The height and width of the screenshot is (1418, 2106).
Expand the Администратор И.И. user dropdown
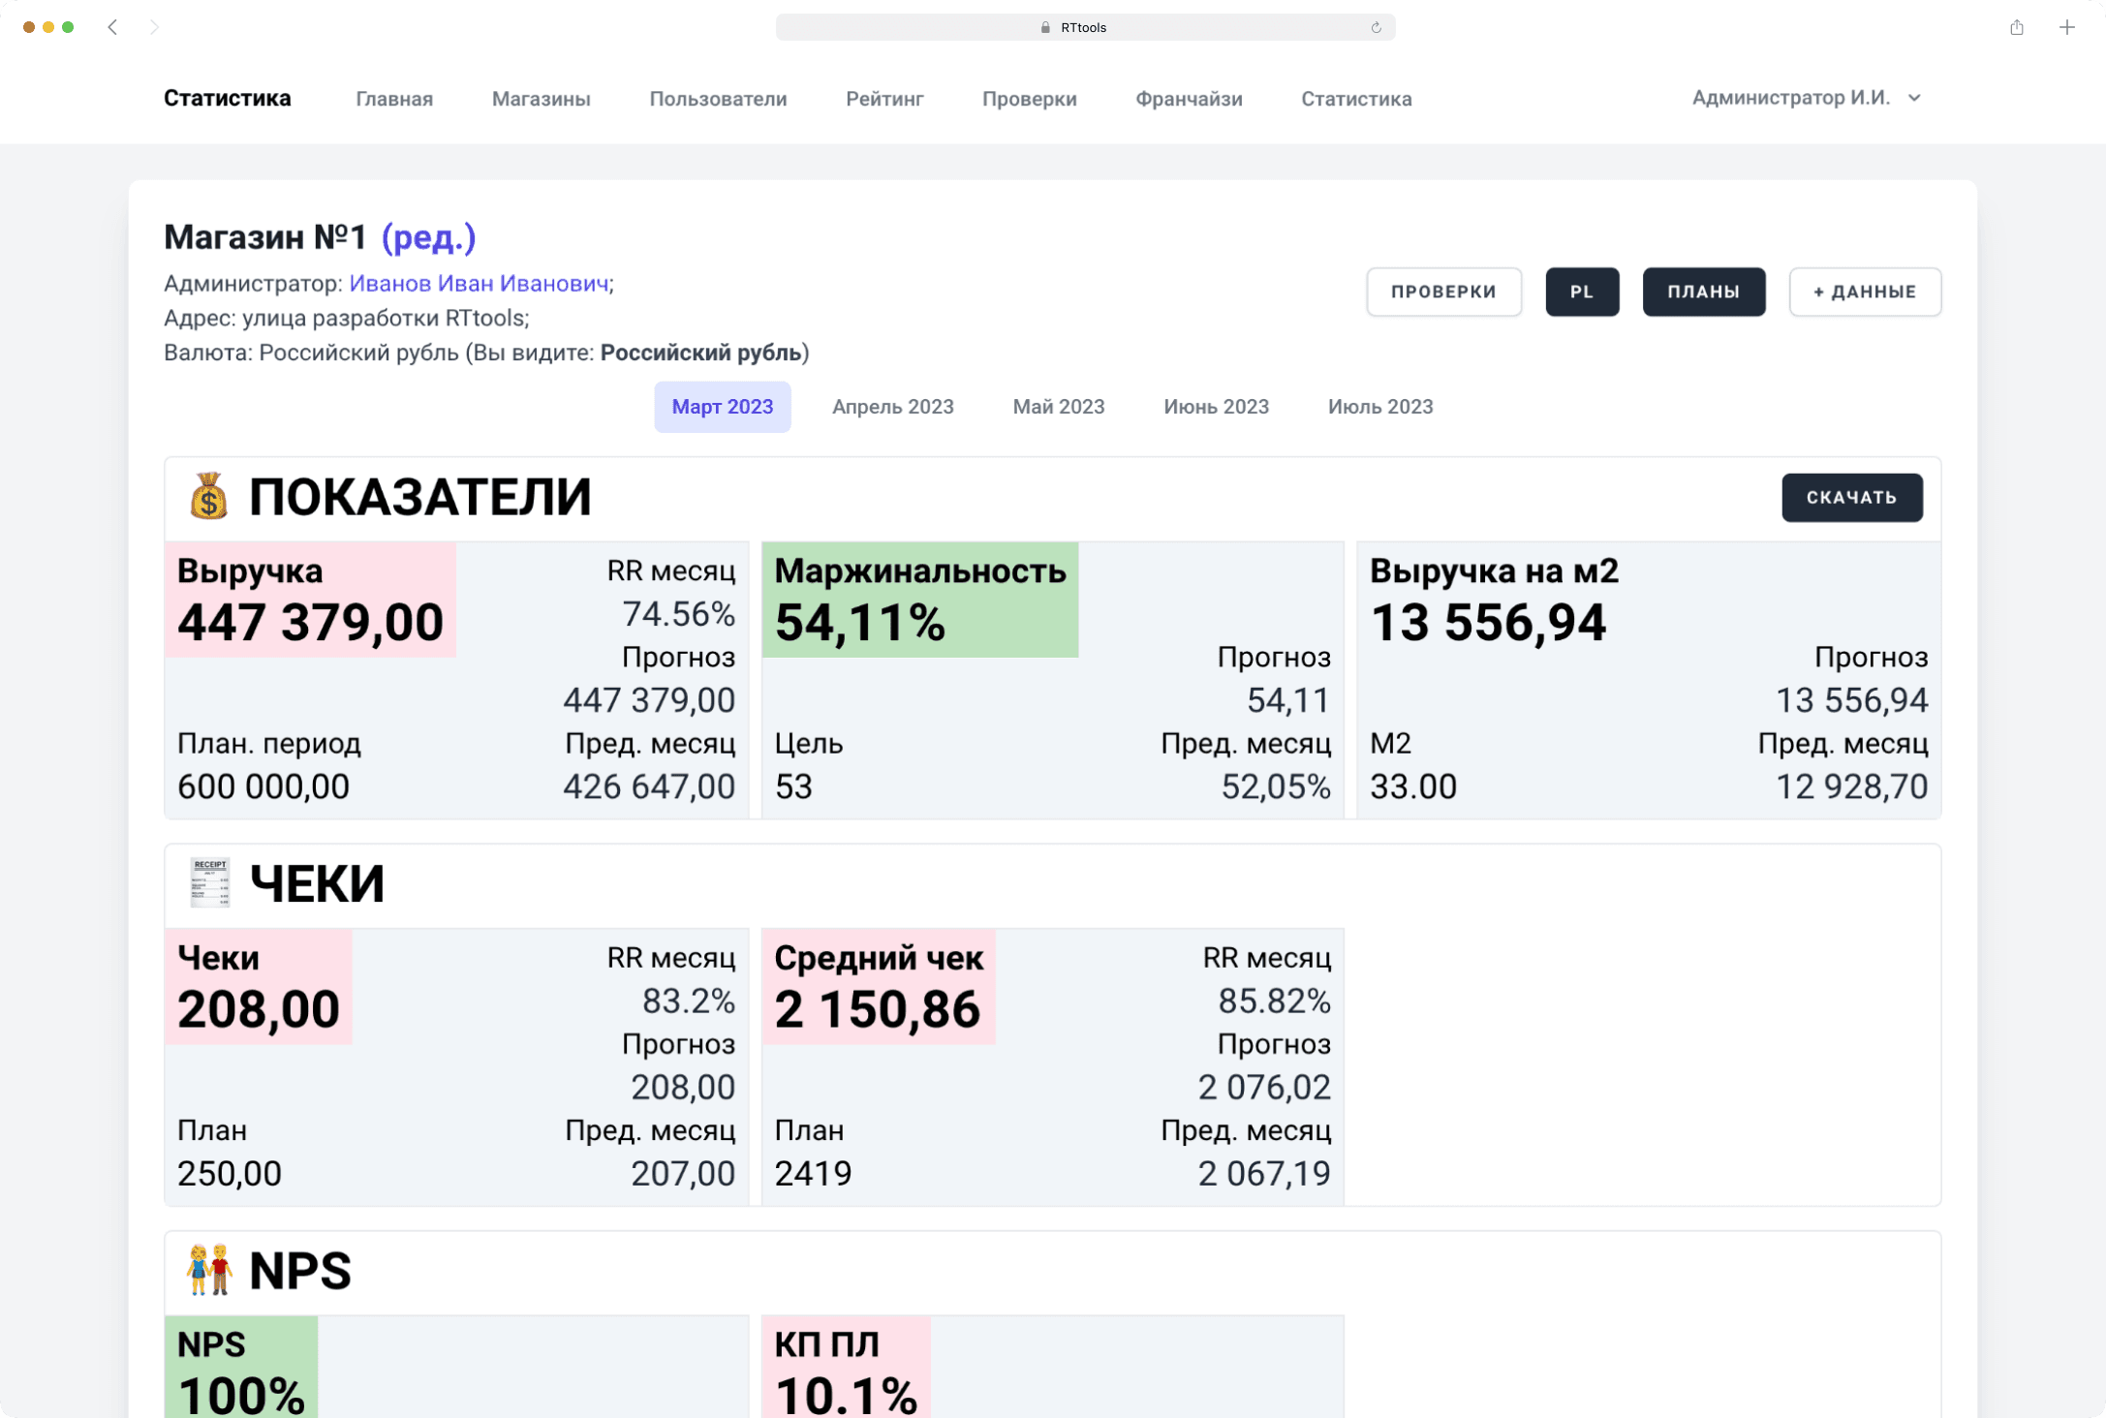click(x=1807, y=98)
